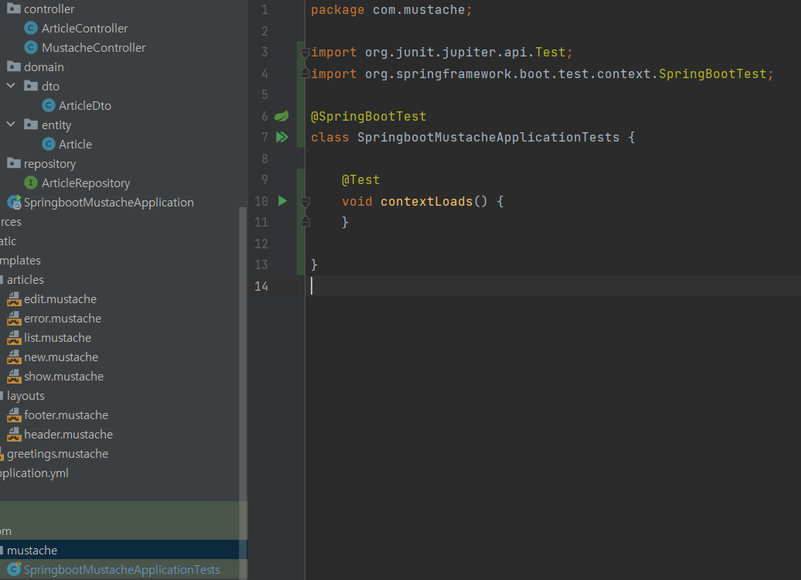Place the caret on empty line 12
The height and width of the screenshot is (580, 801).
pos(553,244)
